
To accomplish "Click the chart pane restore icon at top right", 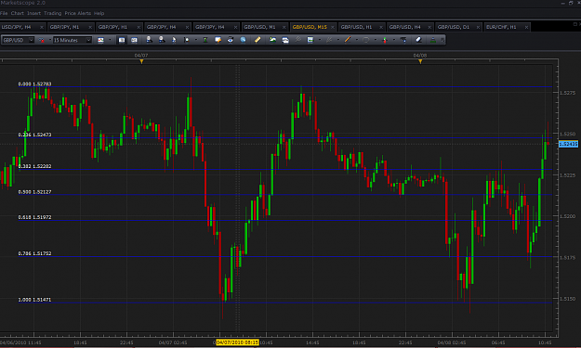I will pyautogui.click(x=575, y=24).
